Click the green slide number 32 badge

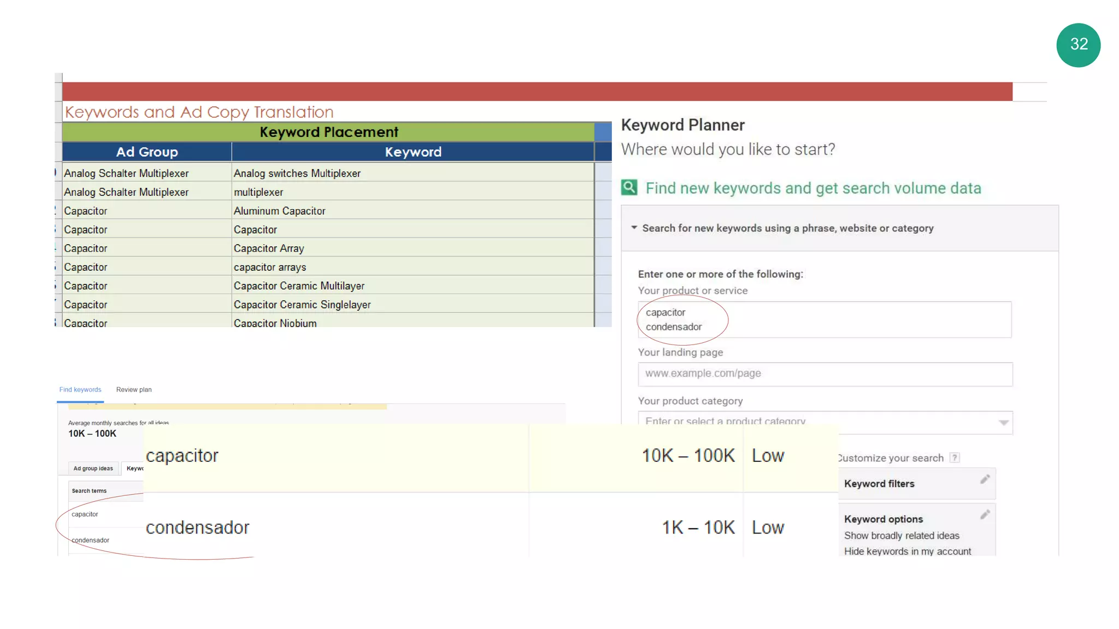click(x=1078, y=45)
